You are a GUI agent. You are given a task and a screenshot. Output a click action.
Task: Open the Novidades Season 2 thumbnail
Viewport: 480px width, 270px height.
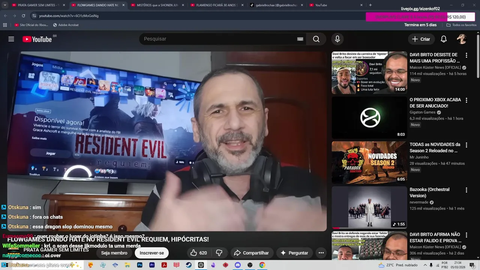click(369, 162)
